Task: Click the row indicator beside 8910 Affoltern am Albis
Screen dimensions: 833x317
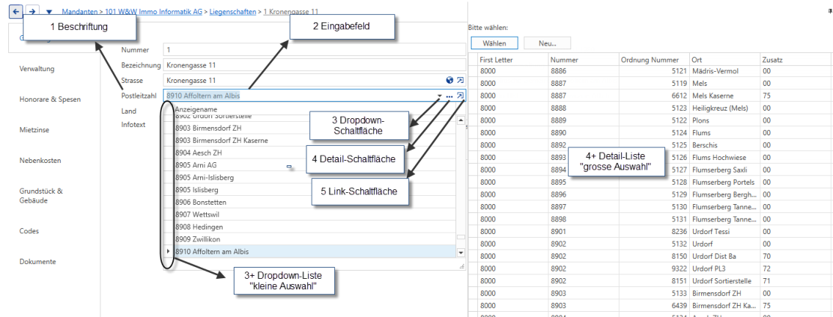Action: pos(169,252)
